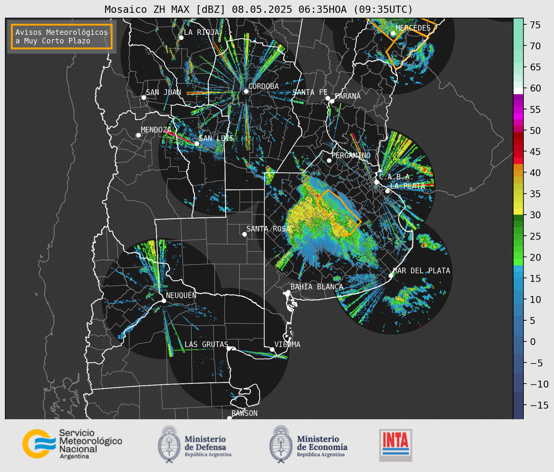
Task: Click the SANTA FE city marker dot
Action: pyautogui.click(x=328, y=98)
